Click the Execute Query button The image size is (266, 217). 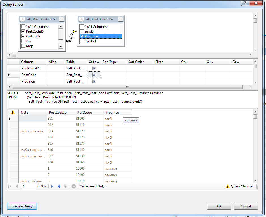tap(22, 206)
